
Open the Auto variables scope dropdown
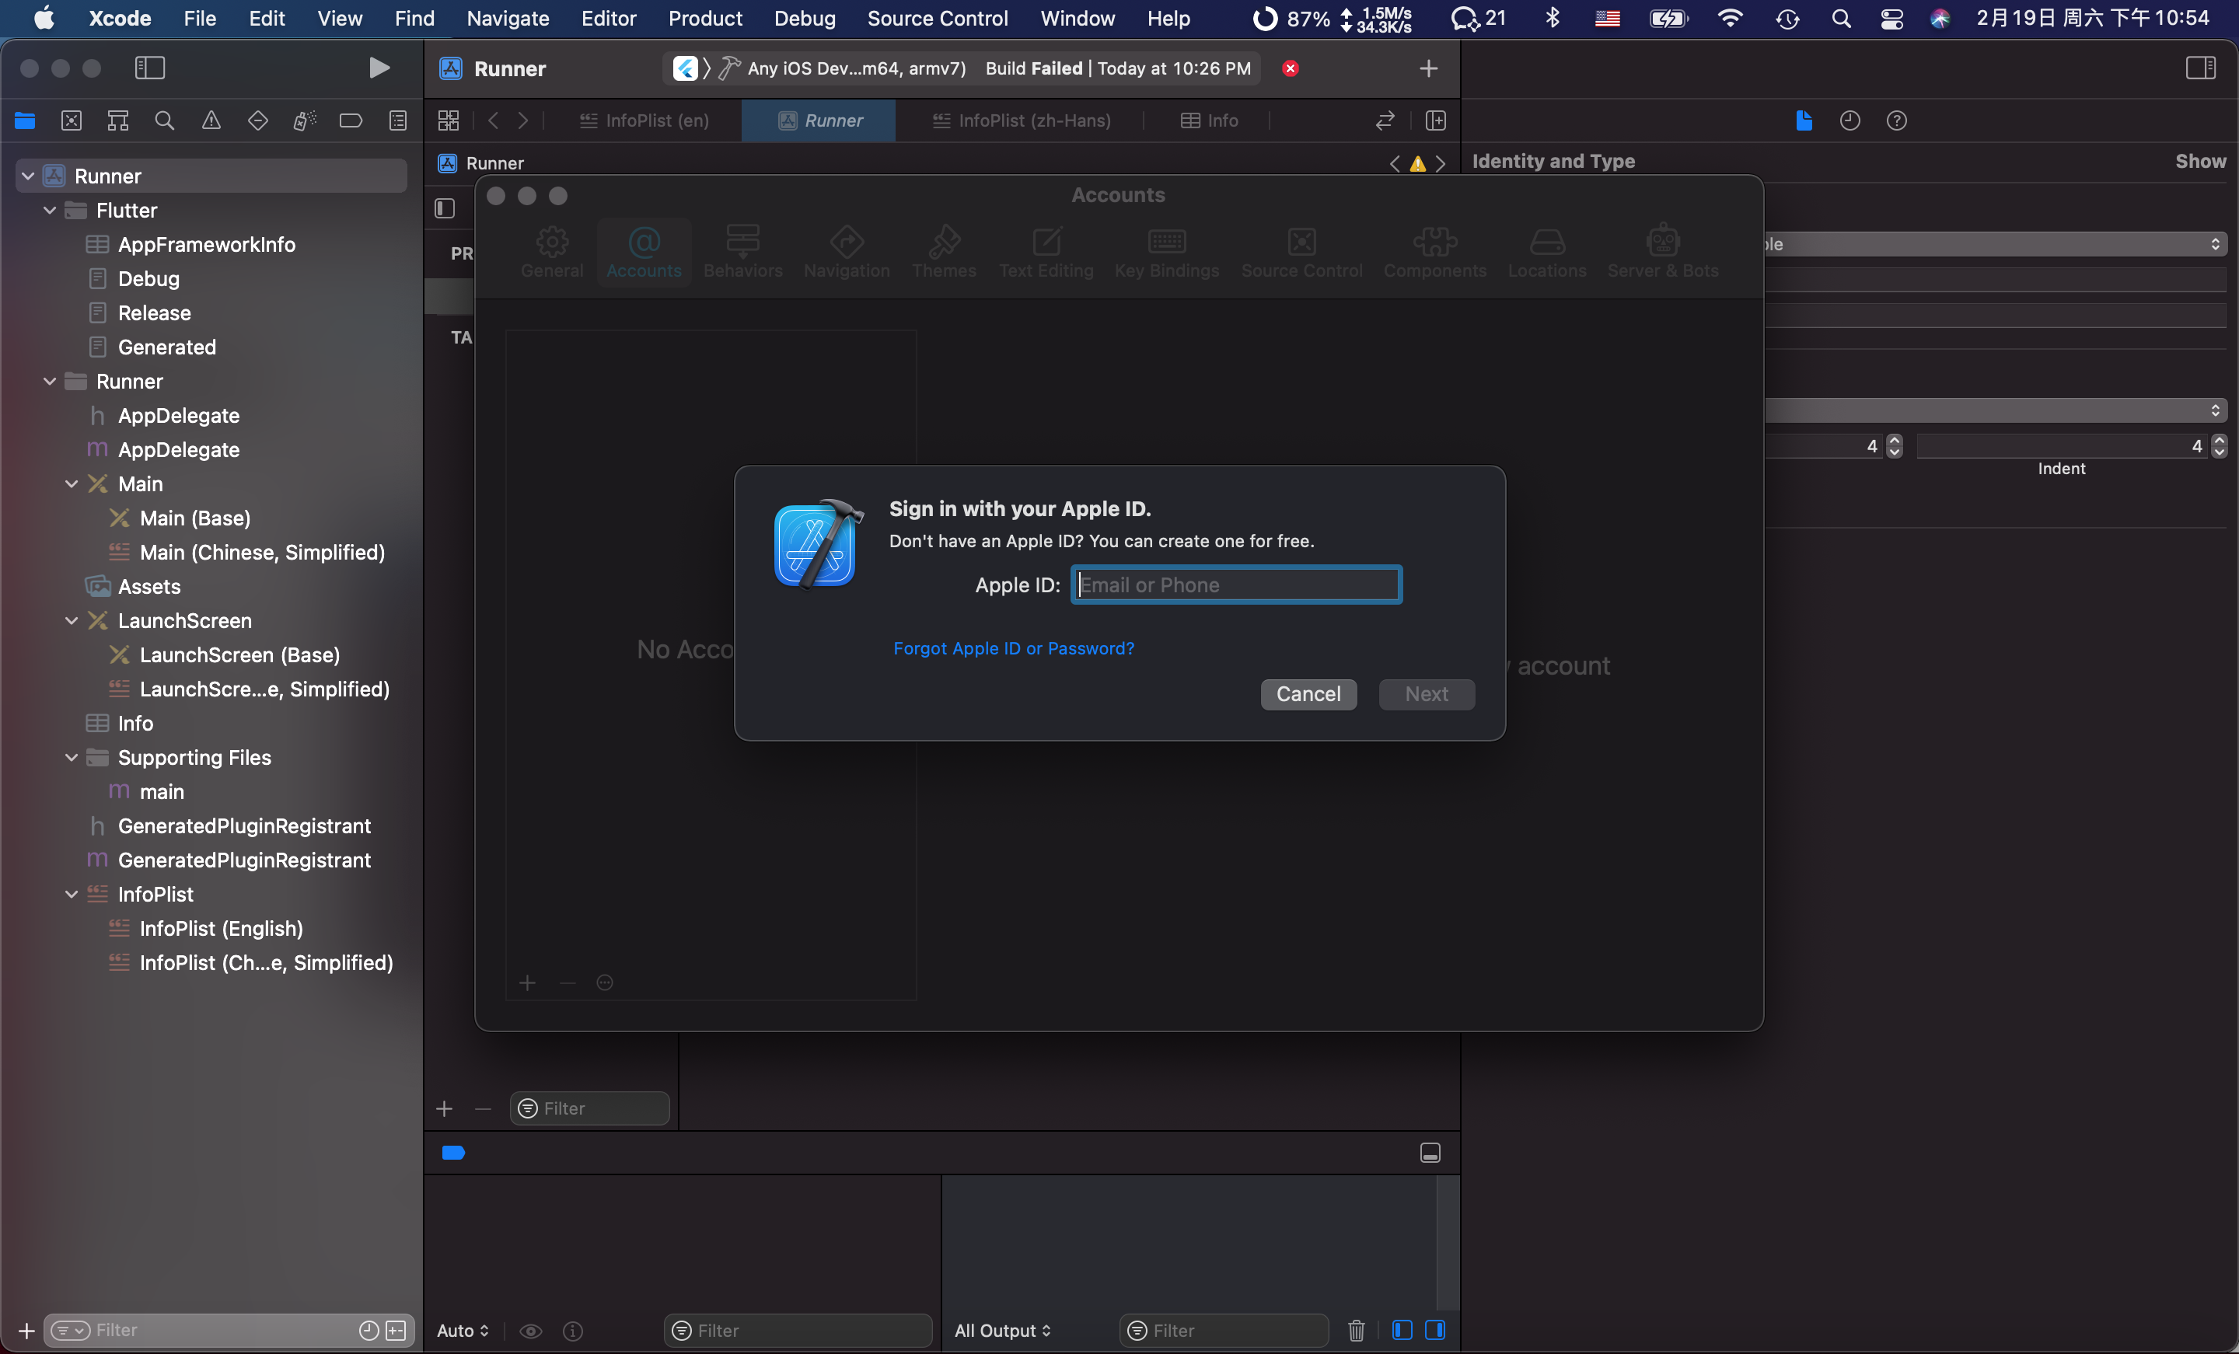click(463, 1331)
